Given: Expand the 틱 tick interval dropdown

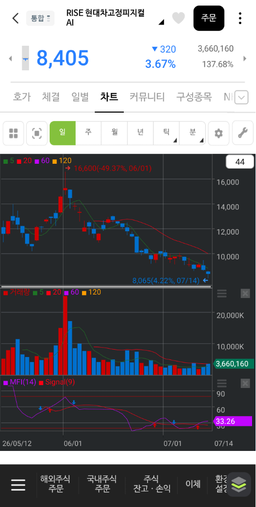Looking at the screenshot, I should [x=166, y=133].
